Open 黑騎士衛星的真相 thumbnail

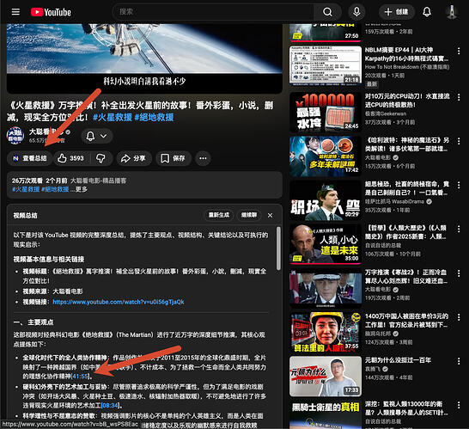326,414
